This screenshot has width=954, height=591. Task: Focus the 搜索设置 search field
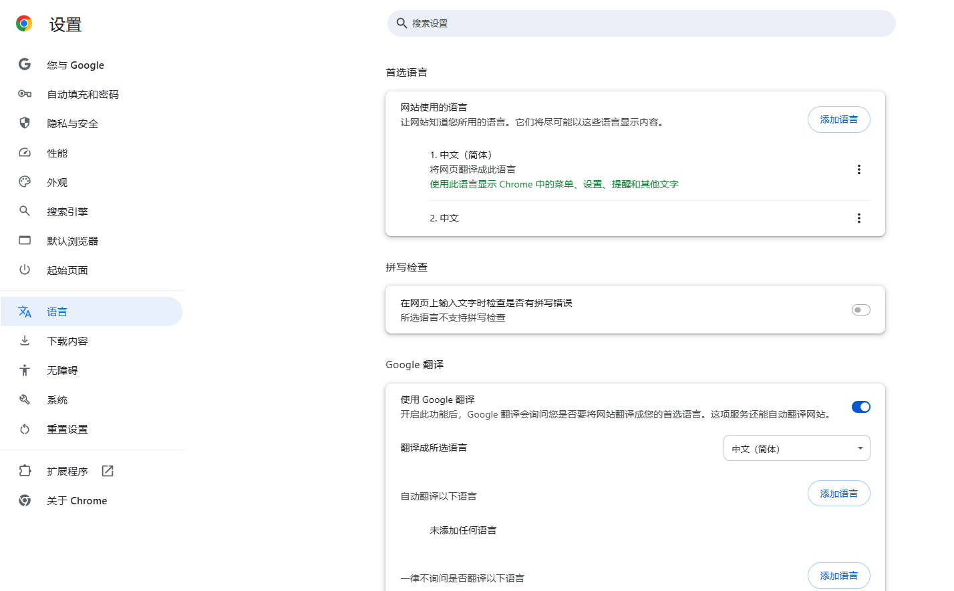pyautogui.click(x=641, y=23)
